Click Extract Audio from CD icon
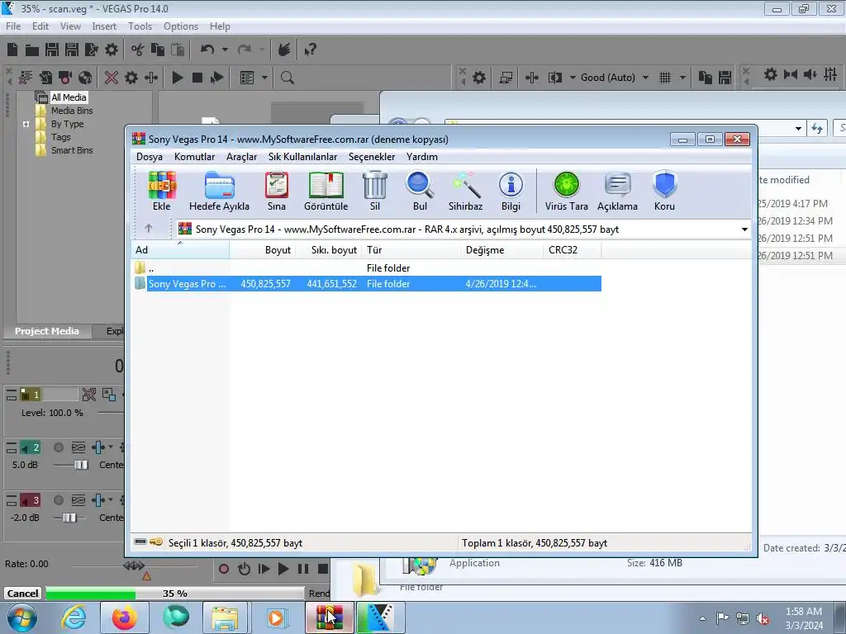 [85, 78]
